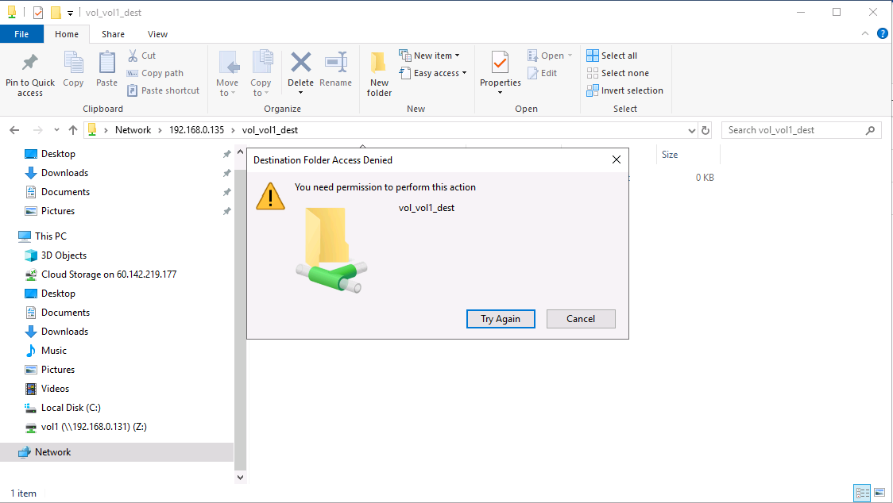Click the Paste clipboard icon
The height and width of the screenshot is (503, 893).
coord(106,63)
